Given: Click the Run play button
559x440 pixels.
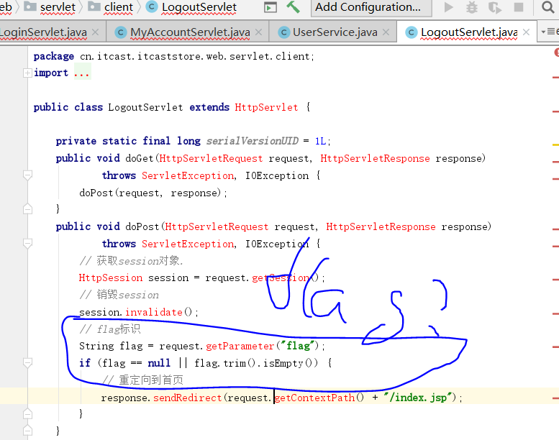Looking at the screenshot, I should 448,7.
